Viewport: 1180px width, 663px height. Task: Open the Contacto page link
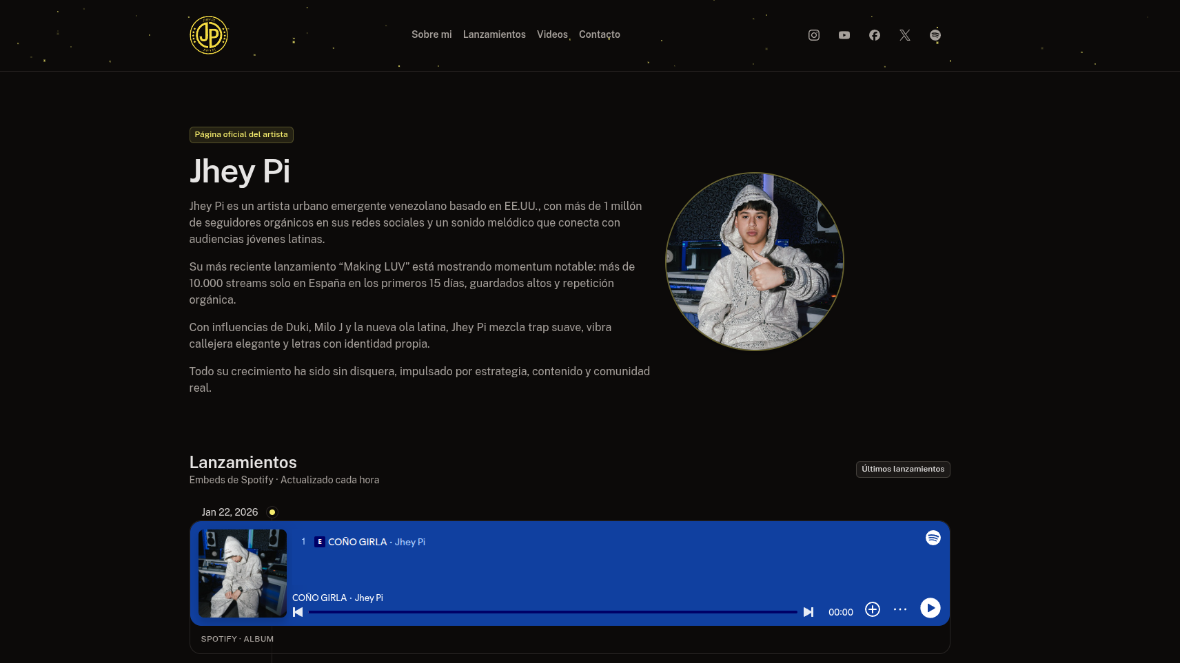[599, 34]
